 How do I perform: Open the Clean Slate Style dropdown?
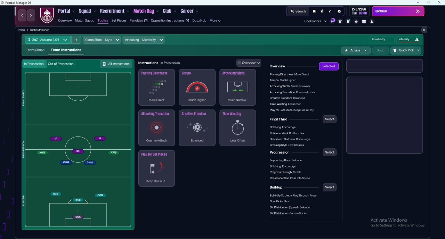tap(102, 40)
